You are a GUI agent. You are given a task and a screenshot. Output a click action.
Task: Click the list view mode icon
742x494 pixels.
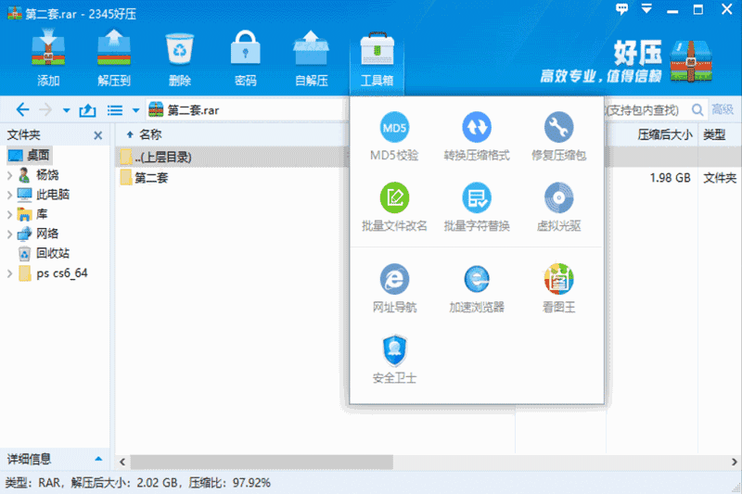click(114, 110)
